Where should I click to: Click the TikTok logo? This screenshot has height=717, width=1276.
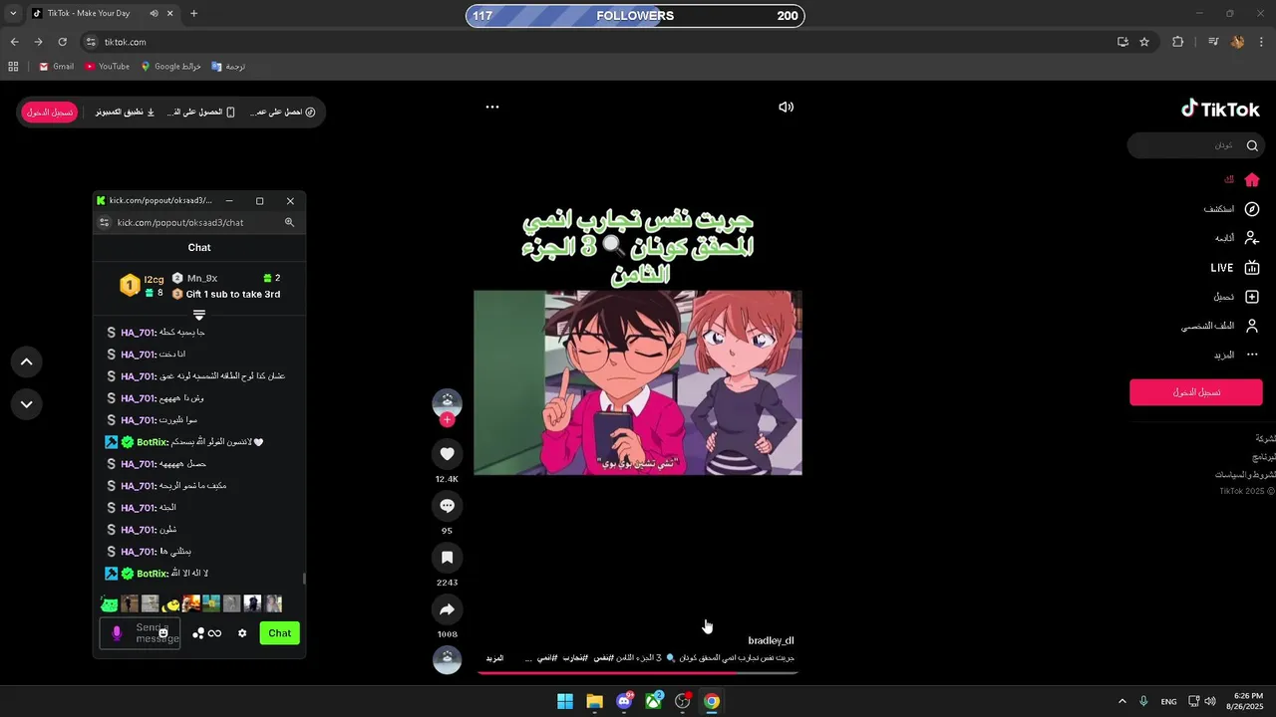(x=1220, y=109)
